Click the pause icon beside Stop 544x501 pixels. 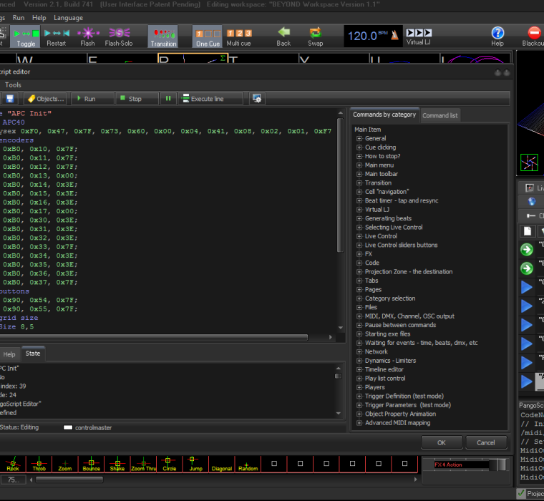pos(168,99)
